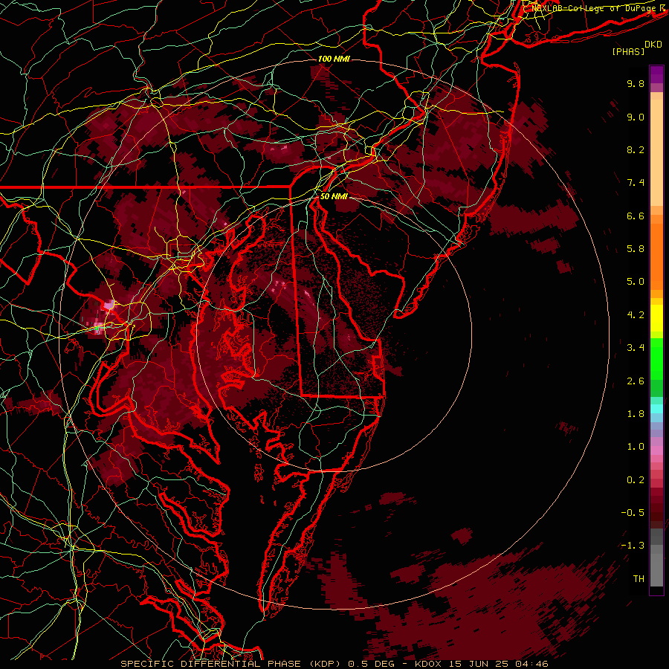Click the DKD label above the color scale
The image size is (669, 669).
[653, 45]
